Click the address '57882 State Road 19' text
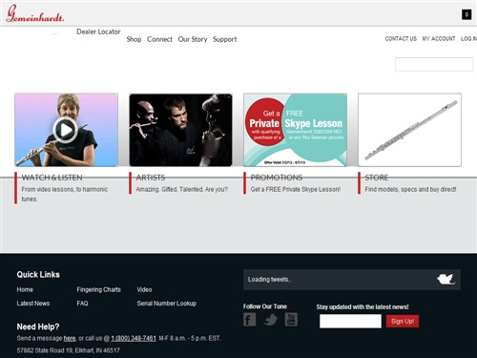 [x=44, y=350]
